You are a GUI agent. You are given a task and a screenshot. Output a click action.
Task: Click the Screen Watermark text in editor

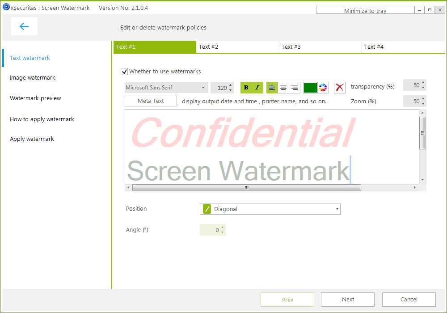click(x=238, y=170)
